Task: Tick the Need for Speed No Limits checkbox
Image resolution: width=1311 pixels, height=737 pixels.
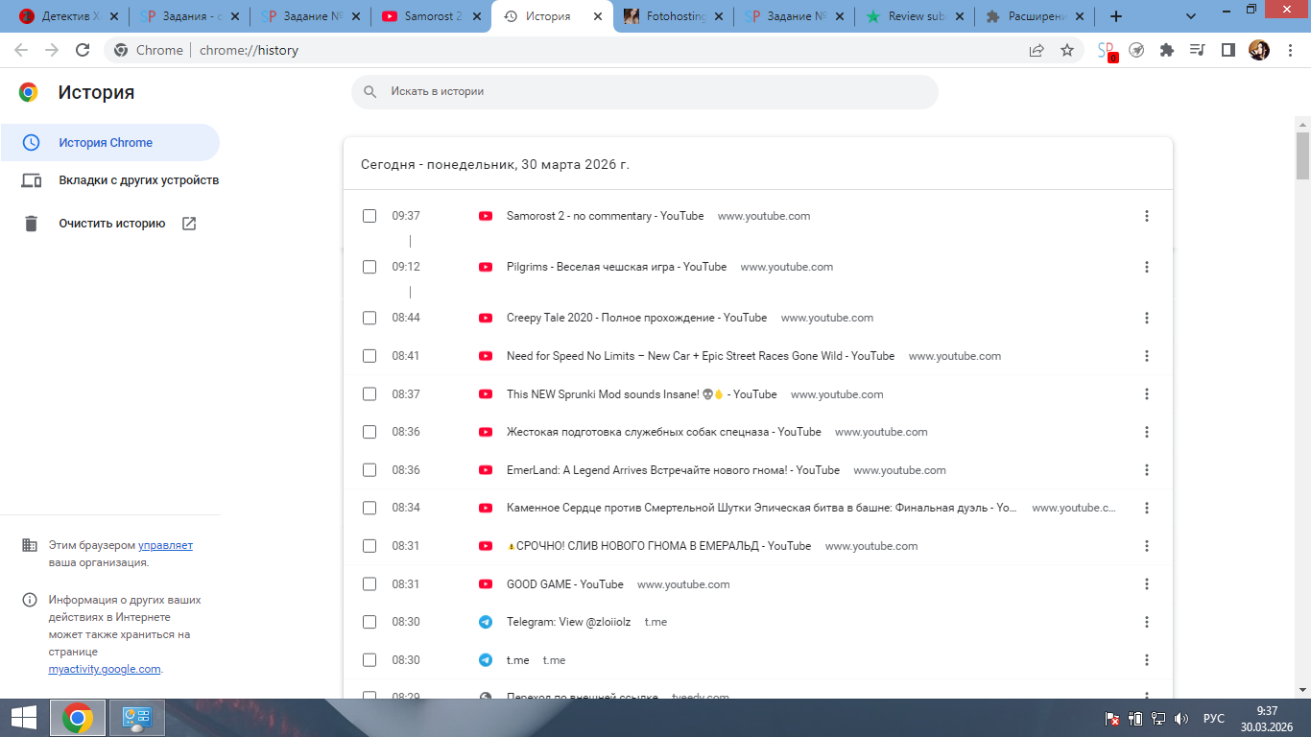Action: (x=369, y=356)
